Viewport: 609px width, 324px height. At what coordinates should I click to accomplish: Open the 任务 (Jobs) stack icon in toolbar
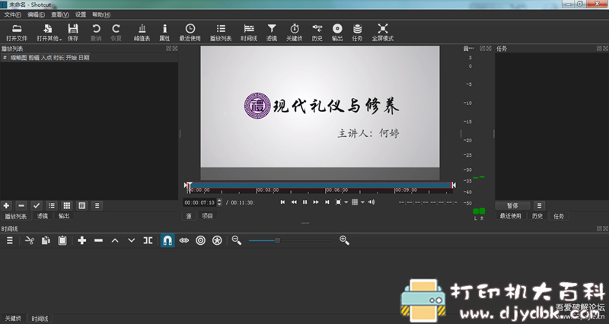(x=357, y=32)
